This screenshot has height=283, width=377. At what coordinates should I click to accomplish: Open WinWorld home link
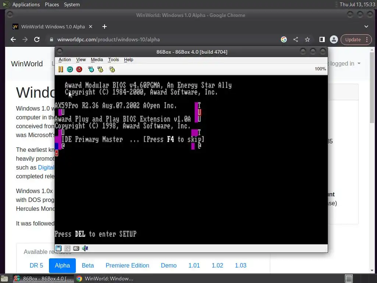pyautogui.click(x=27, y=64)
